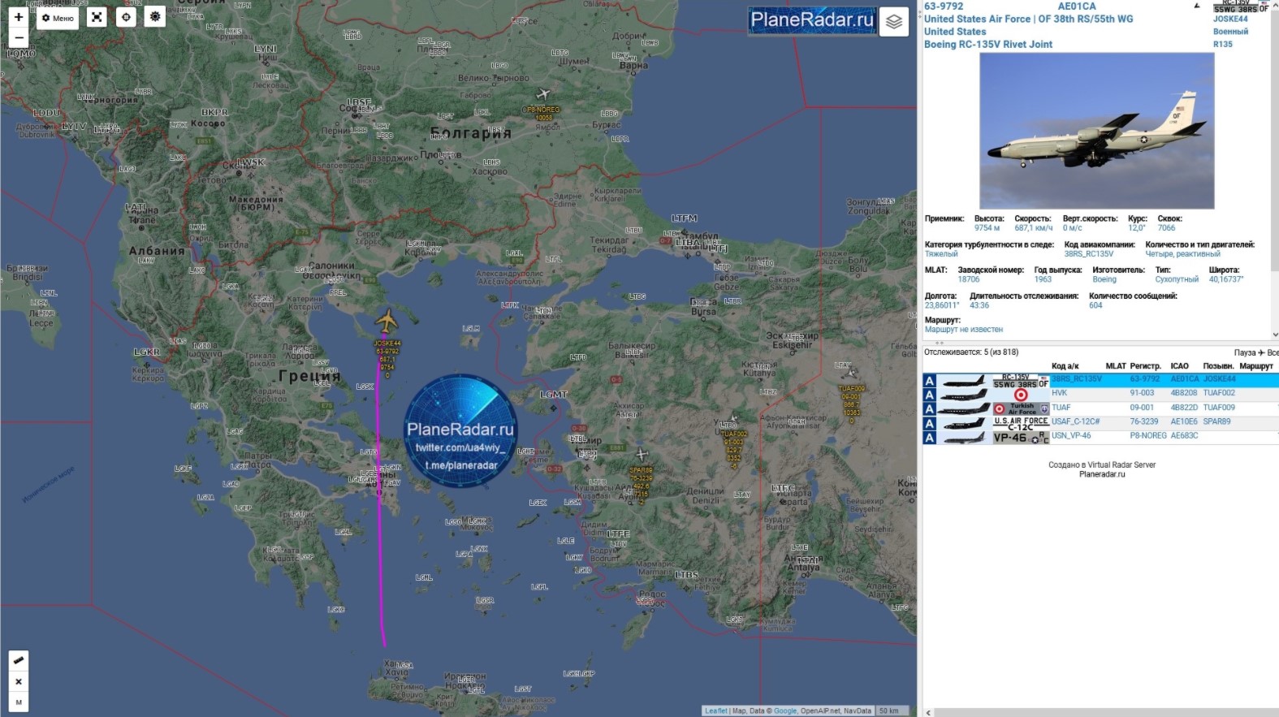This screenshot has height=717, width=1279.
Task: Open the Leaflet attribution link
Action: point(716,711)
